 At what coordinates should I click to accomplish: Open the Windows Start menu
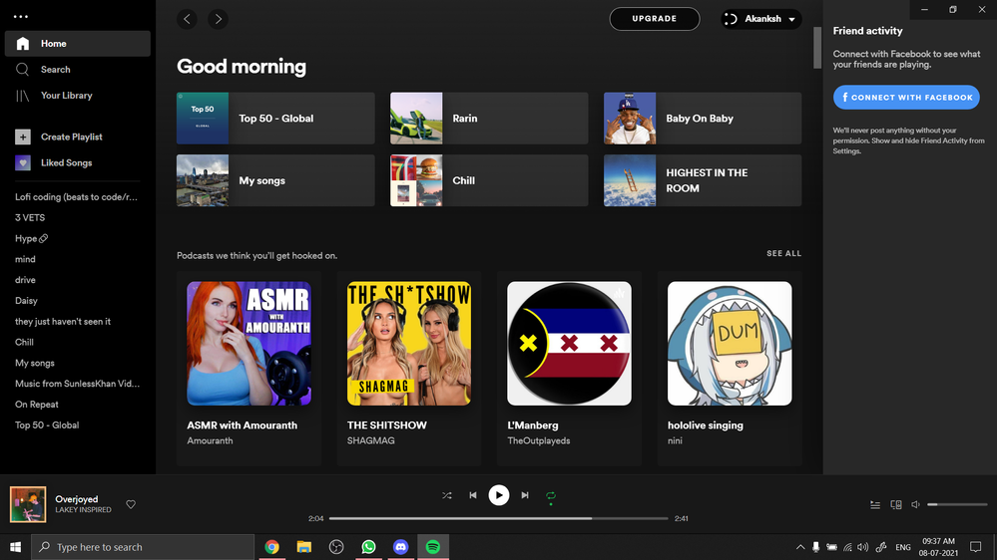click(x=15, y=547)
